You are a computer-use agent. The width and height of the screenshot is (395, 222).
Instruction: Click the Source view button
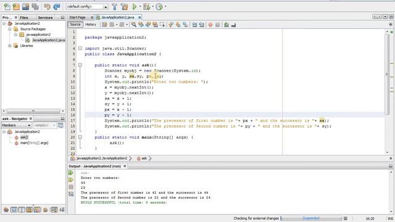(x=75, y=25)
